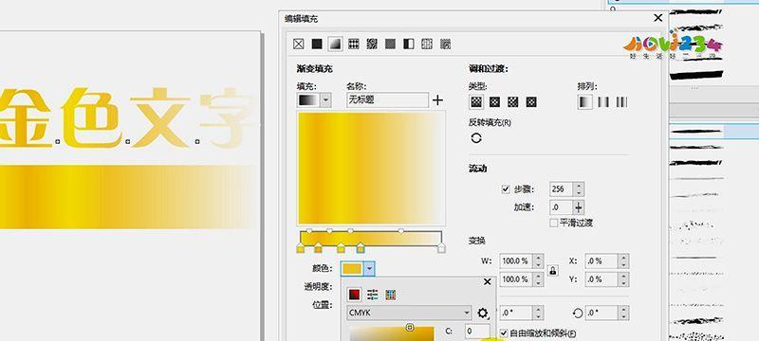Screen dimensions: 759x341
Task: Close the color picker popup
Action: pos(488,281)
